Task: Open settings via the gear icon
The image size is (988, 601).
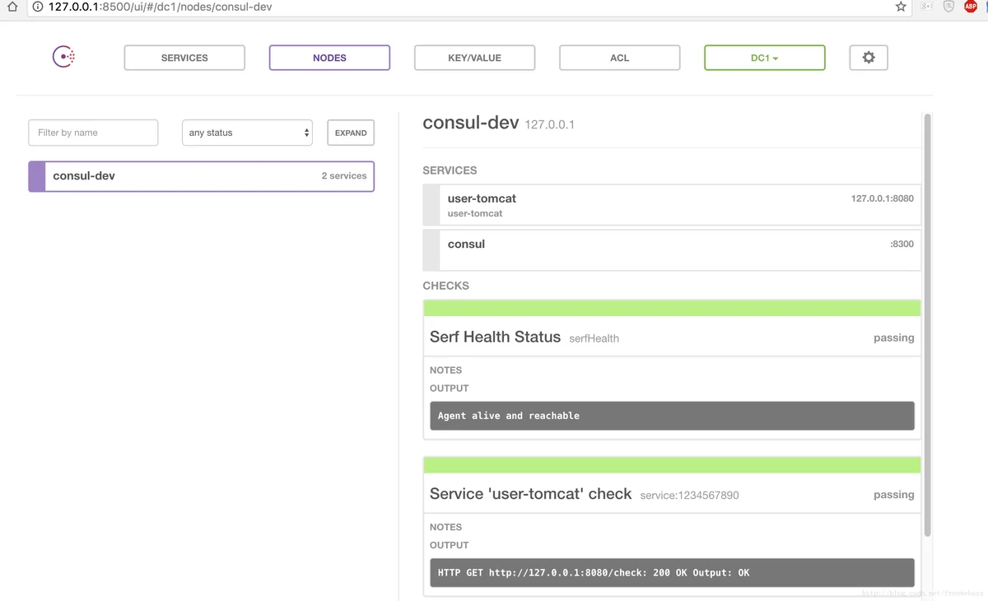Action: click(x=868, y=58)
